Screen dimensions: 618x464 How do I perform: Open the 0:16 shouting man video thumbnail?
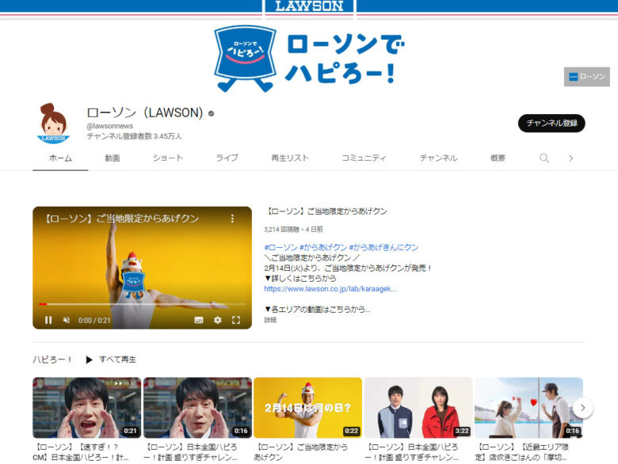tap(197, 408)
